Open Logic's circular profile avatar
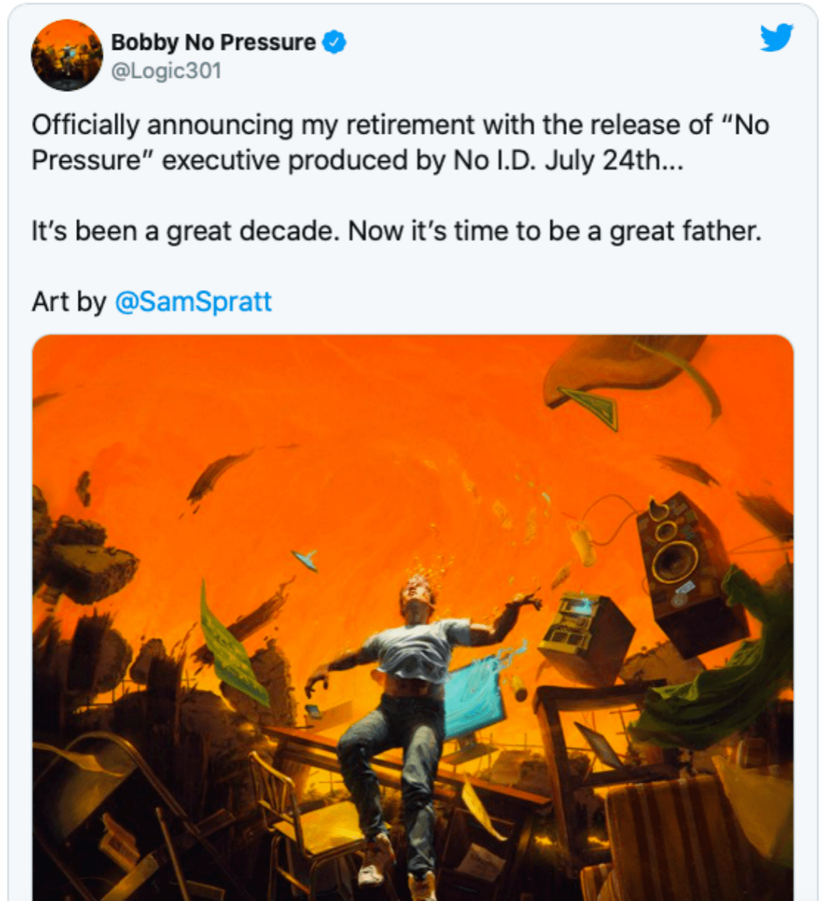Viewport: 823px width, 901px height. click(x=67, y=55)
